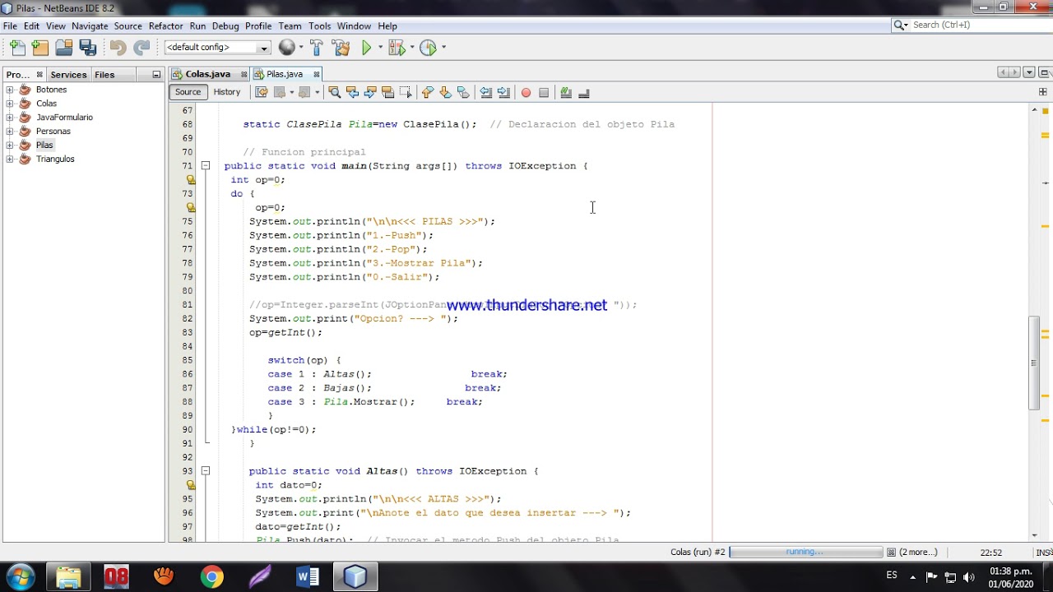The height and width of the screenshot is (592, 1053).
Task: Select the Triangulos project in tree
Action: coord(55,160)
